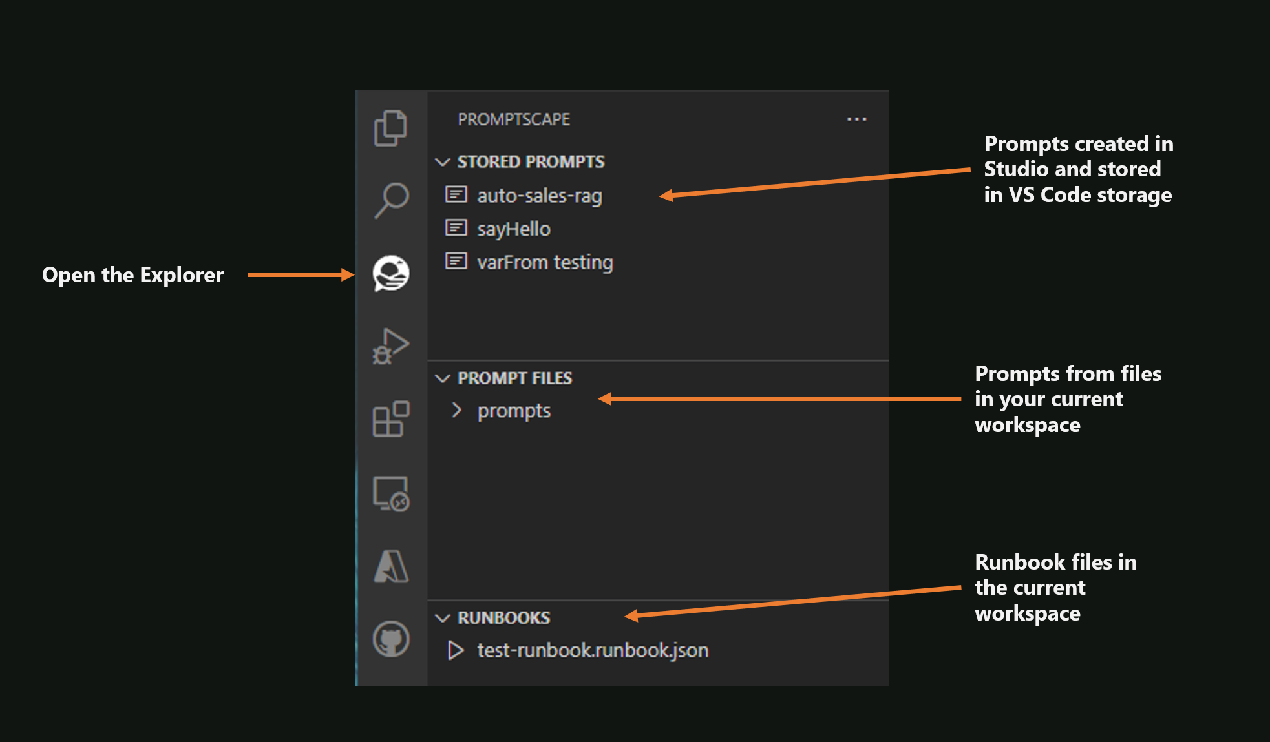
Task: Click the PROMPT FILES section header
Action: click(514, 378)
